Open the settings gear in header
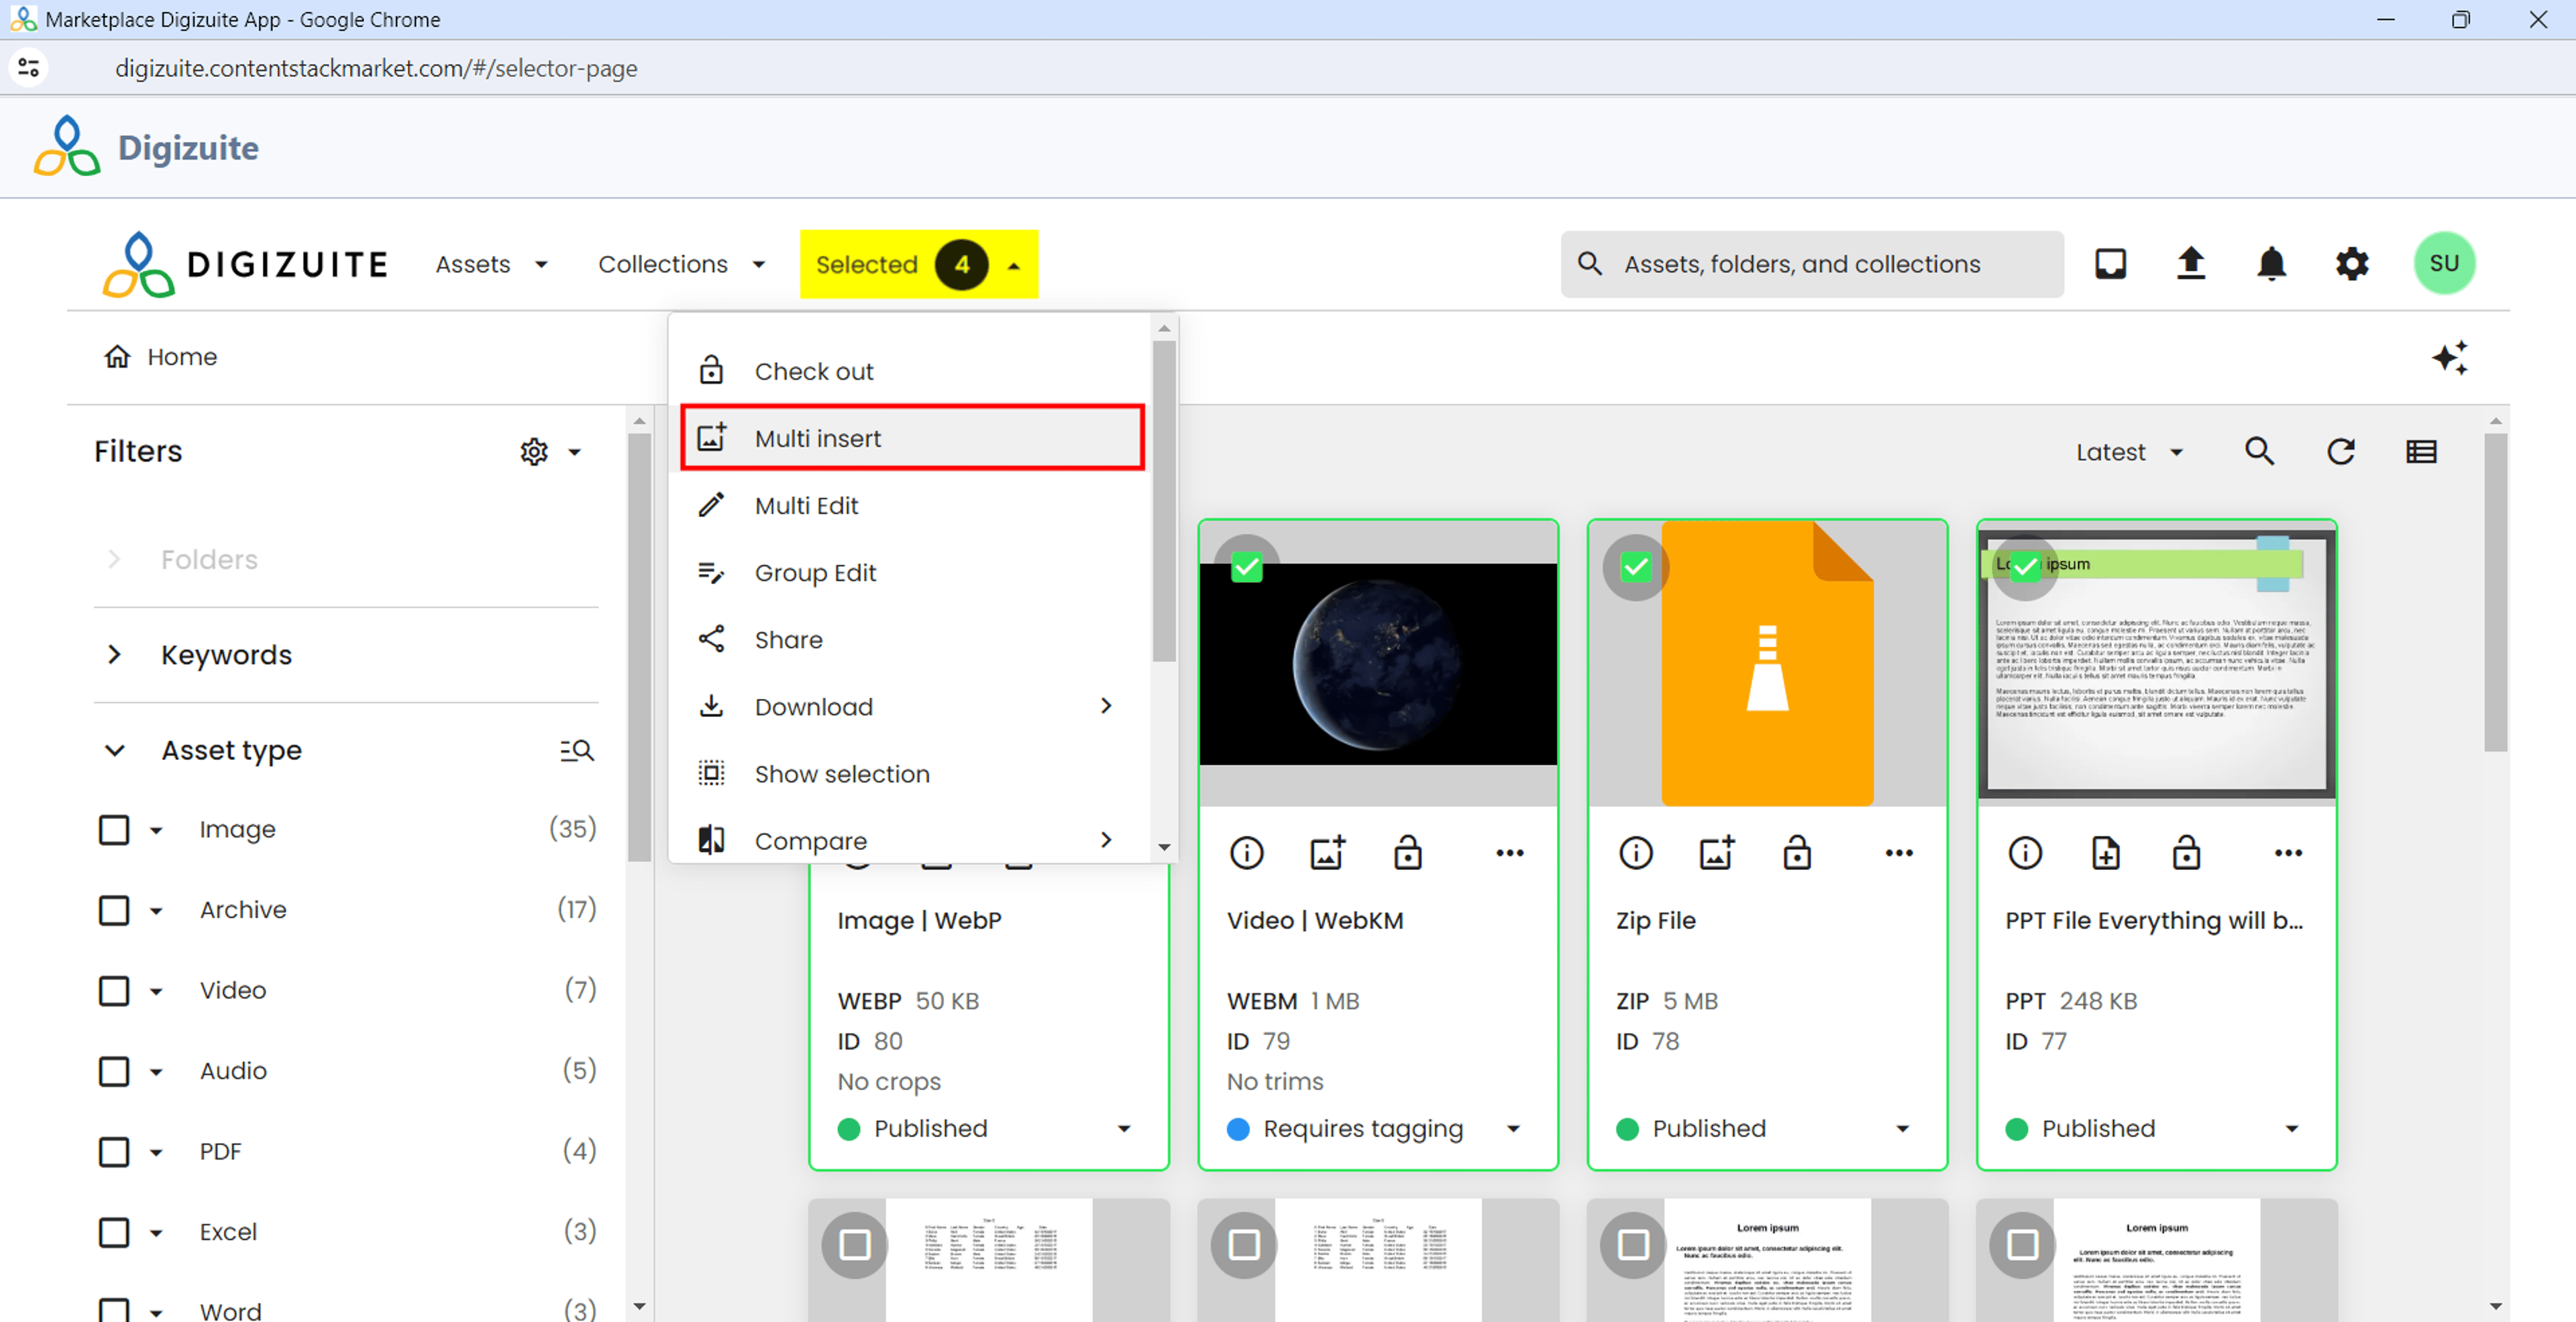Viewport: 2576px width, 1322px height. [x=2352, y=264]
